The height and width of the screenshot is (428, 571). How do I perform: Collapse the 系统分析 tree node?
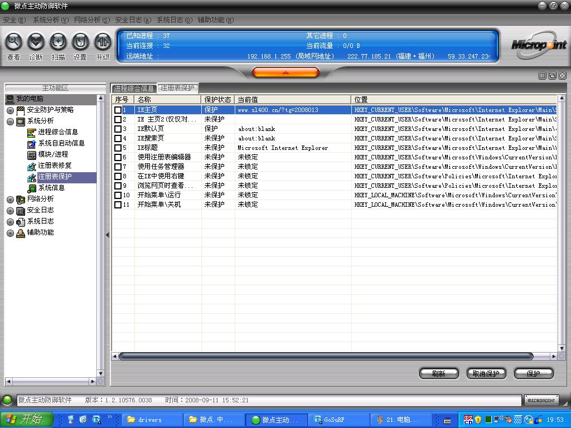point(10,121)
